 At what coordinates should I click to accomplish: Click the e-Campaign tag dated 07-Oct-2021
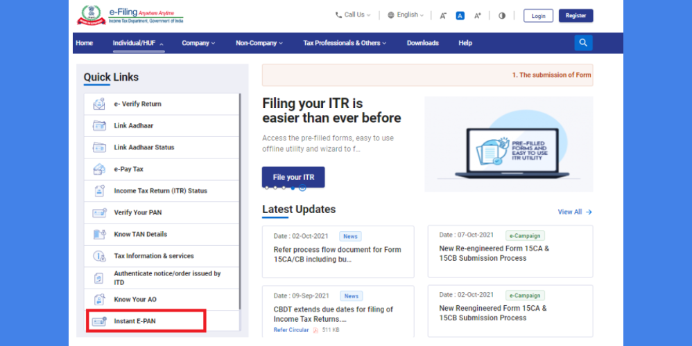click(525, 235)
